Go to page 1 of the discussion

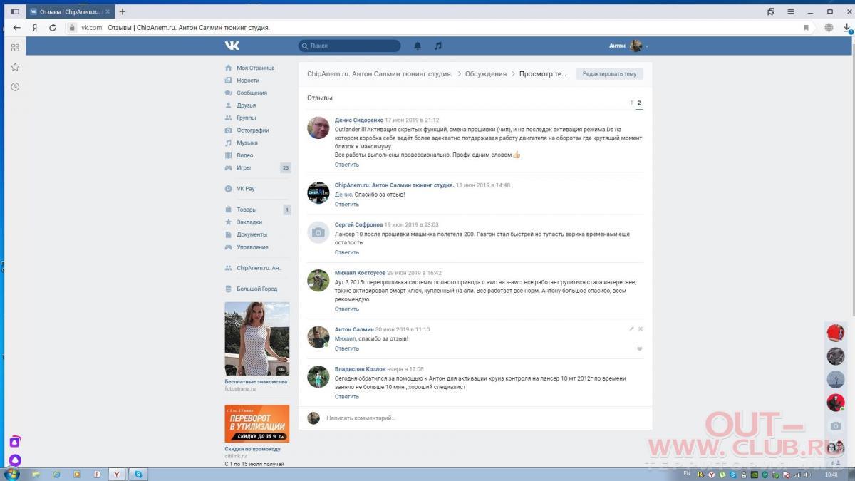(631, 103)
